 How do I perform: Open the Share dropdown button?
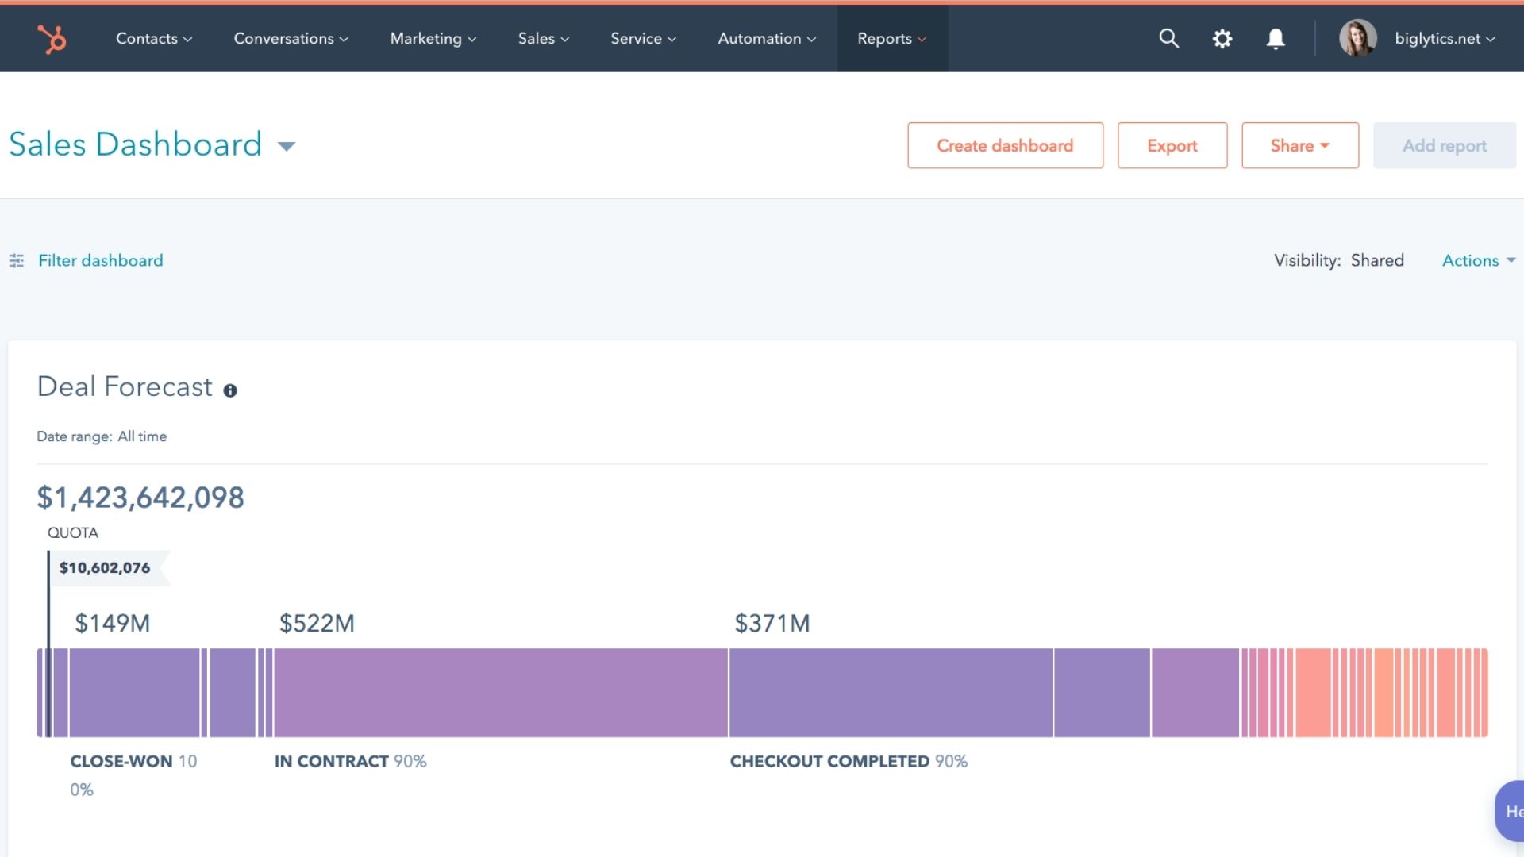pyautogui.click(x=1300, y=145)
